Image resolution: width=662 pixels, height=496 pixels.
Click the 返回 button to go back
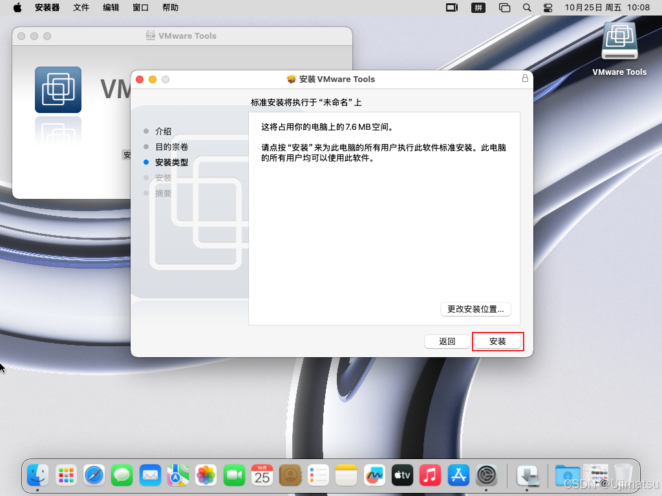click(x=447, y=341)
